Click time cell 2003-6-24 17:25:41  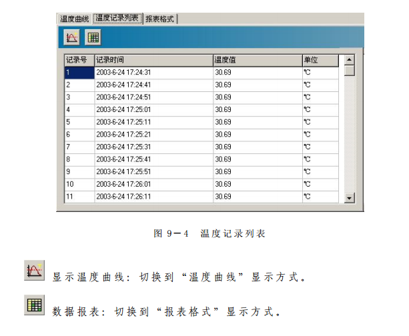point(153,159)
